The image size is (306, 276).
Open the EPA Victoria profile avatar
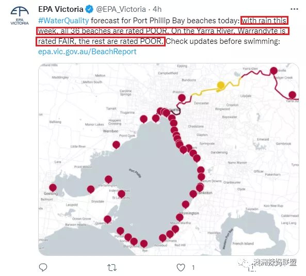coord(20,15)
